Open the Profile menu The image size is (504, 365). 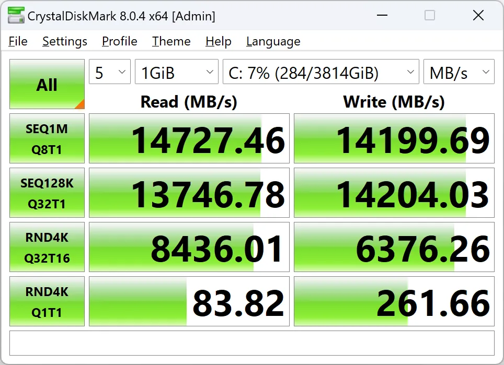[120, 41]
